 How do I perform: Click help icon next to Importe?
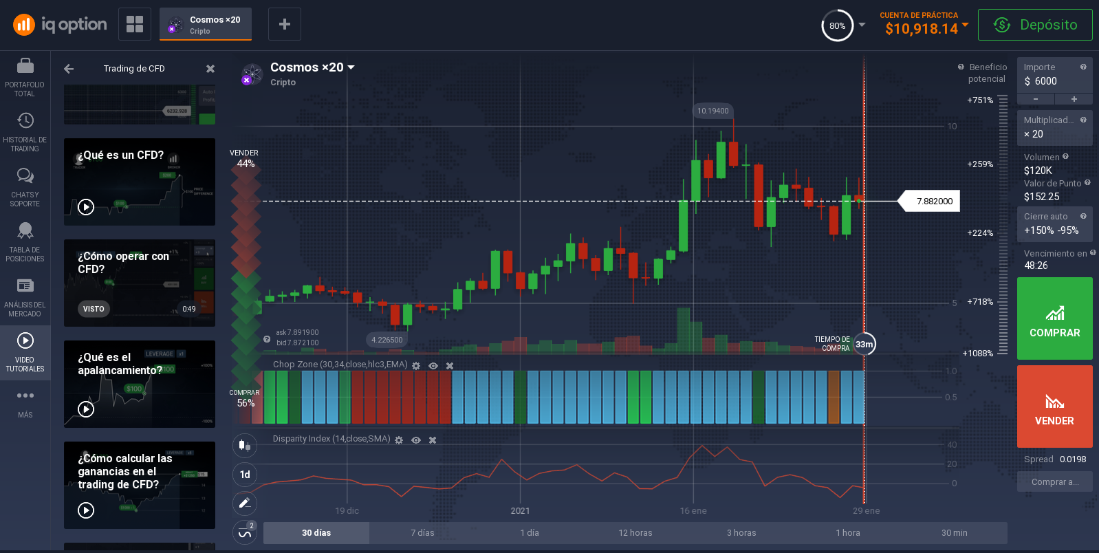point(1083,67)
